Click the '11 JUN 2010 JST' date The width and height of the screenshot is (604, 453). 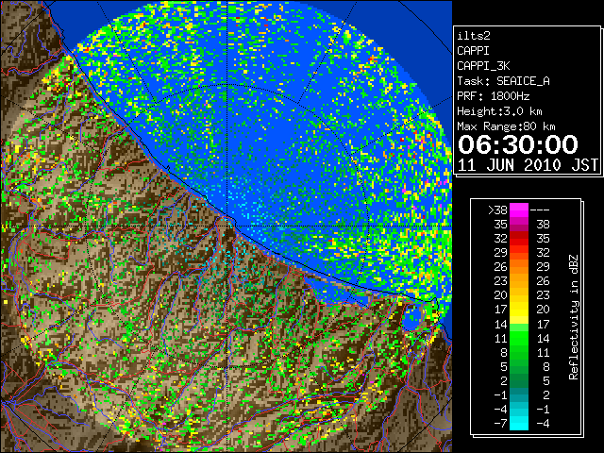point(528,165)
